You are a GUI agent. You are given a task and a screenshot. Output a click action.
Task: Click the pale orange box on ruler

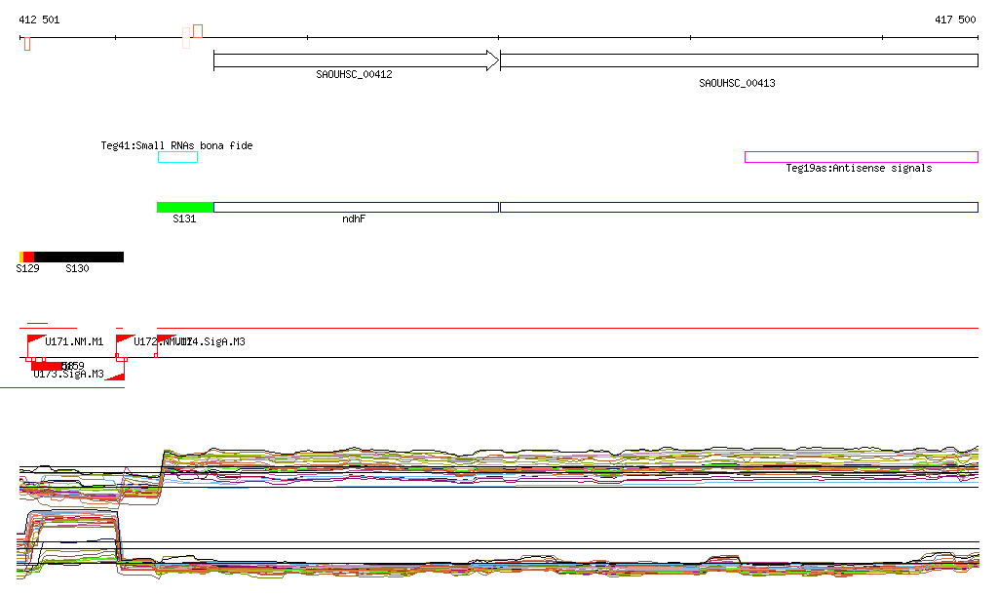pyautogui.click(x=186, y=38)
